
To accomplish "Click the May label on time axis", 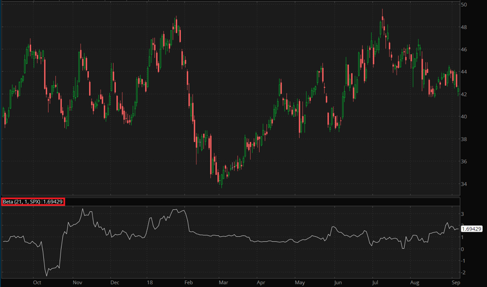I will click(299, 282).
